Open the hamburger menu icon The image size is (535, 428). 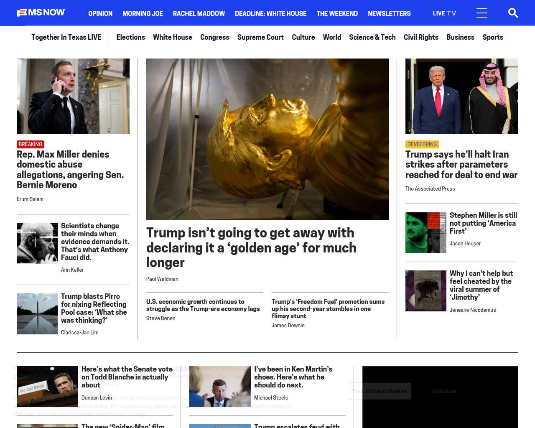481,13
